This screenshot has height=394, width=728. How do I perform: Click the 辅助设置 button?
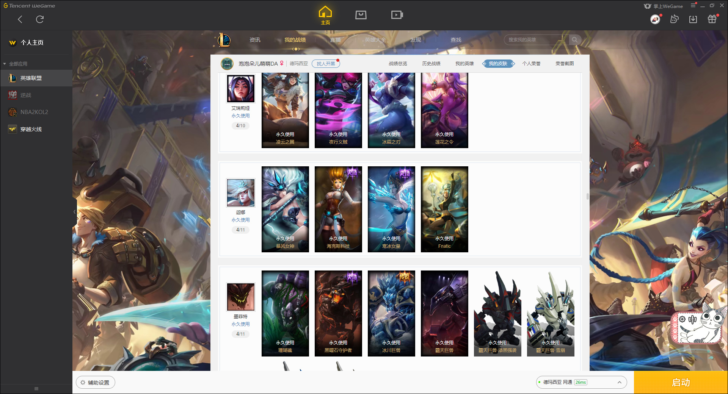95,383
